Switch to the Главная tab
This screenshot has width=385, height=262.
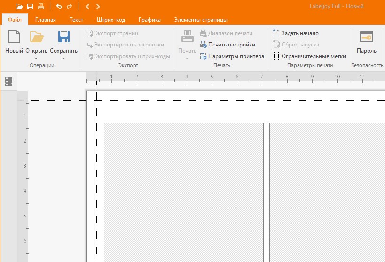(x=46, y=20)
